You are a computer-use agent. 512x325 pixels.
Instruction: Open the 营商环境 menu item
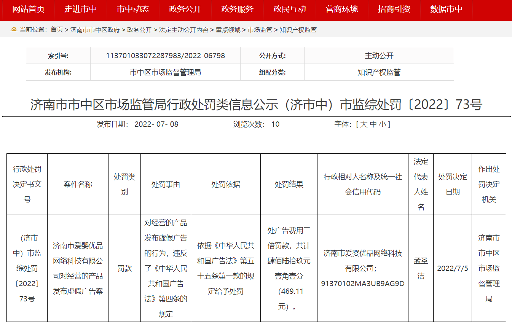[x=342, y=9]
